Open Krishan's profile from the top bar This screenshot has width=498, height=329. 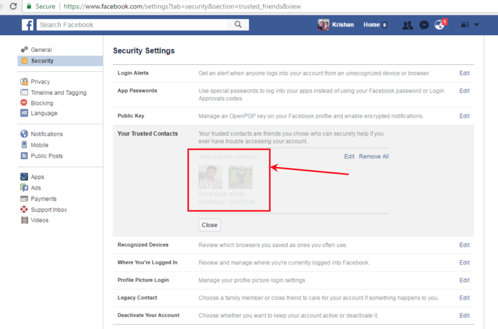337,25
